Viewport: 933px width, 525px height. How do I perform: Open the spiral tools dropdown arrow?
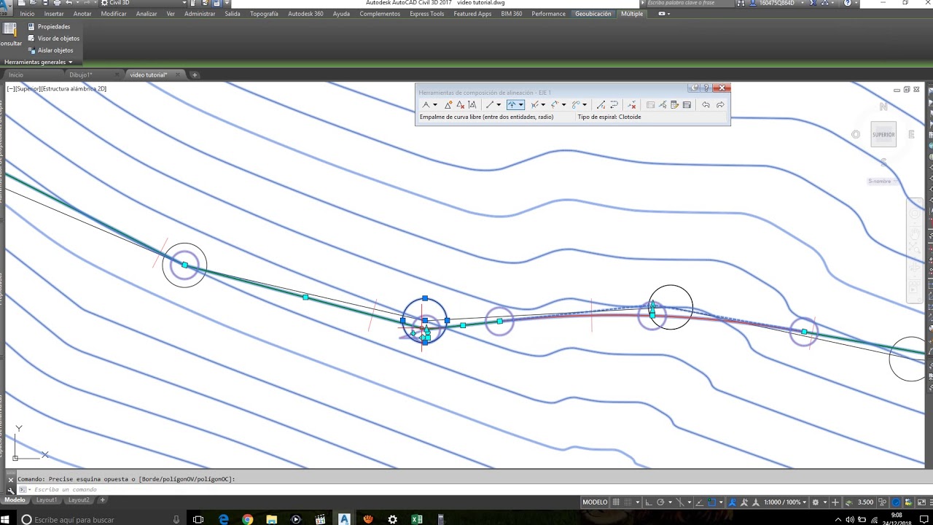pyautogui.click(x=585, y=105)
